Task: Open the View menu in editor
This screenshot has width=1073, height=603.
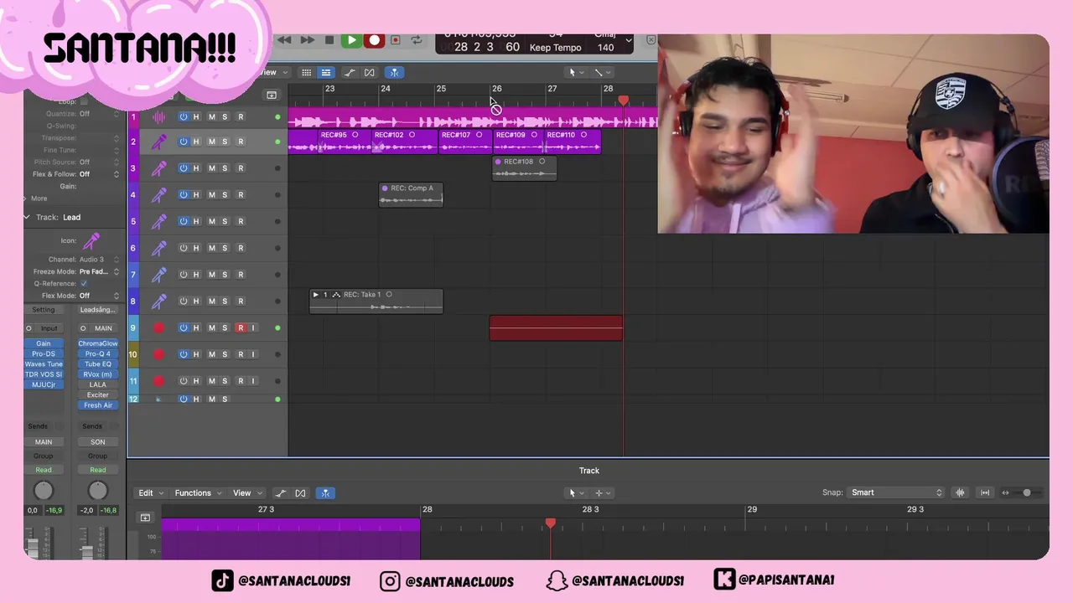Action: pyautogui.click(x=246, y=492)
